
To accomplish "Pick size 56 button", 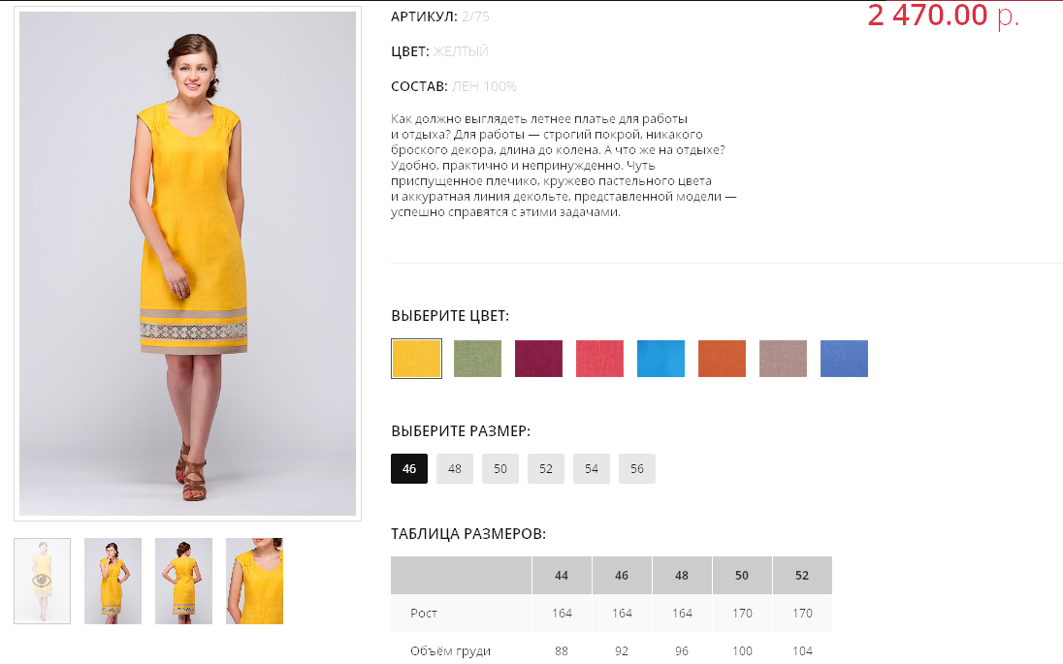I will (636, 469).
